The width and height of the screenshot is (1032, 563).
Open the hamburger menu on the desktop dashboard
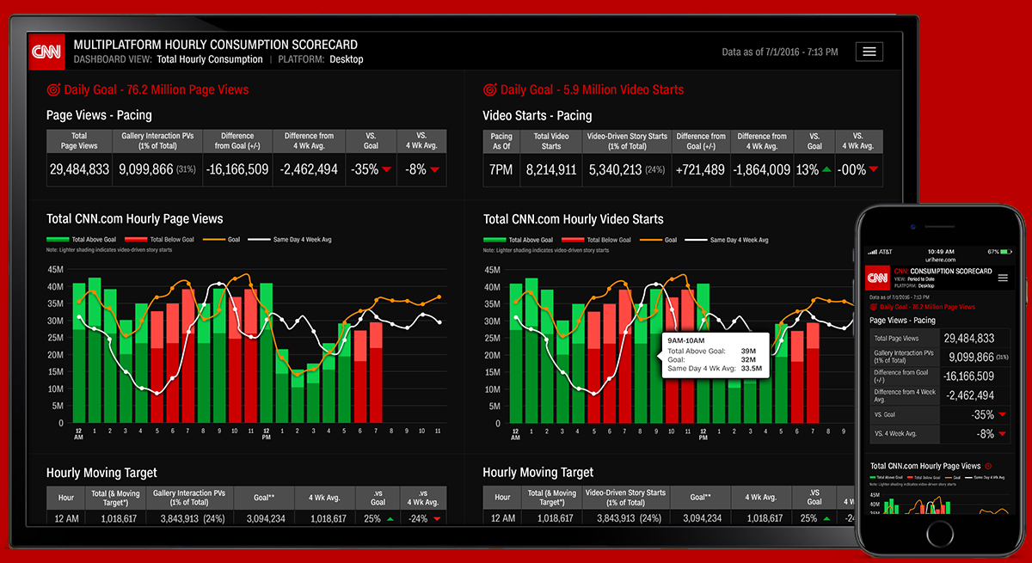pyautogui.click(x=869, y=52)
